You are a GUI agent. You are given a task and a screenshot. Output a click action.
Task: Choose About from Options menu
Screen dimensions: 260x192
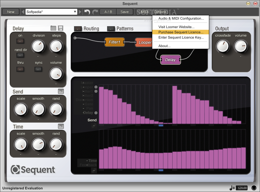click(x=180, y=46)
